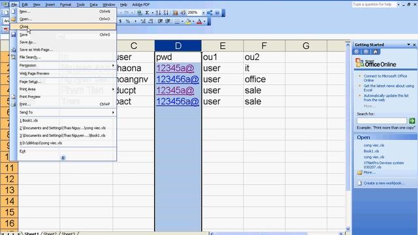Apply Font Color red A

click(199, 22)
